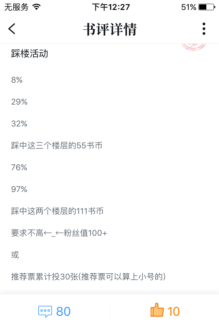Tap the 推荐票累计投30张 line
This screenshot has height=328, width=219.
pyautogui.click(x=88, y=277)
